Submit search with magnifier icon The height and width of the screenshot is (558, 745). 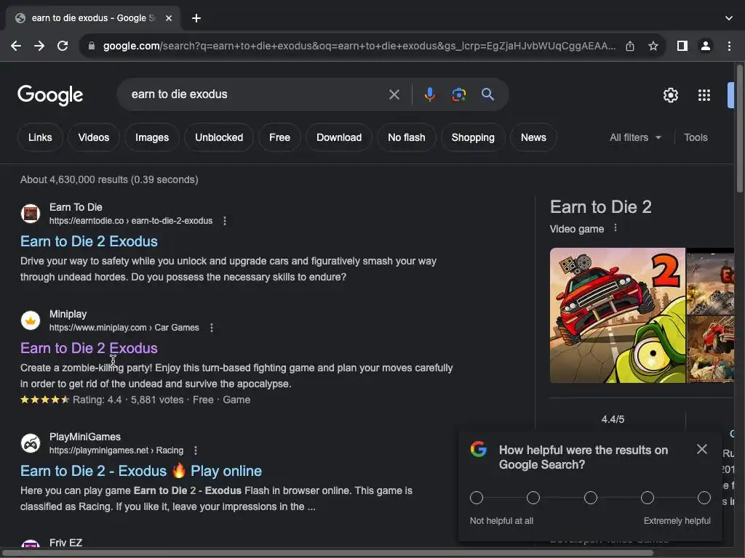click(487, 94)
